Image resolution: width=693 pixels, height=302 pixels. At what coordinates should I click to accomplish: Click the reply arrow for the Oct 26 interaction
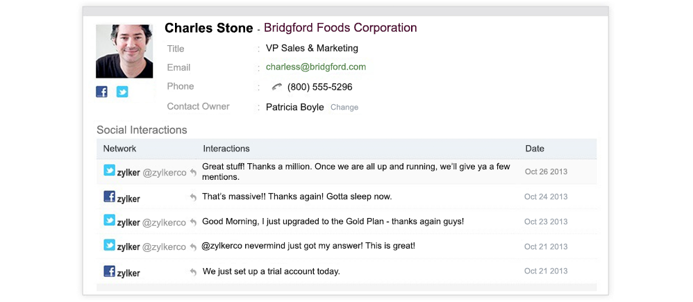coord(193,172)
